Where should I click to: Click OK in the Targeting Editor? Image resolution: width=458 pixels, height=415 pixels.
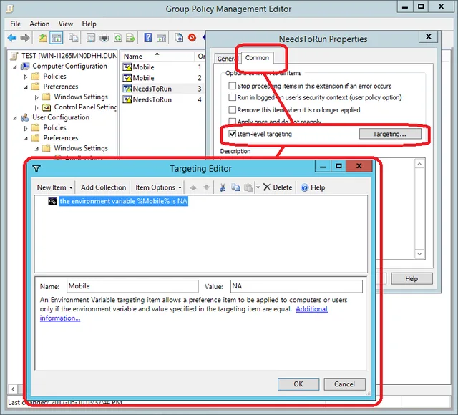298,384
